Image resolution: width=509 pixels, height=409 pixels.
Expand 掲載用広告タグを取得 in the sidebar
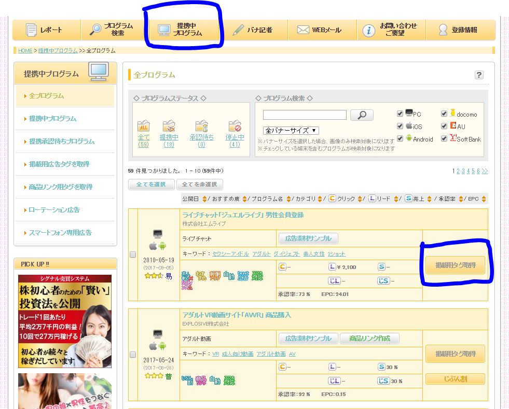point(60,164)
